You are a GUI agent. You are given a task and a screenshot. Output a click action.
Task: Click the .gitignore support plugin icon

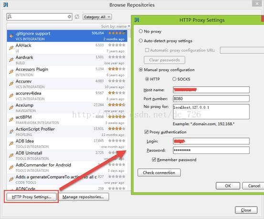[x=11, y=36]
